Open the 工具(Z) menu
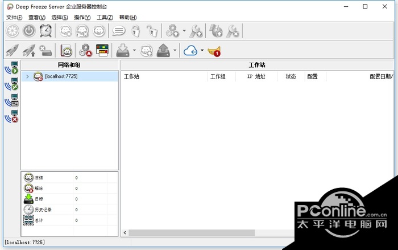 [x=105, y=17]
